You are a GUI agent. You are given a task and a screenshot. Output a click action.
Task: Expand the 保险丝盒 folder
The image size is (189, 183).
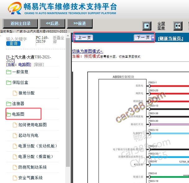point(20,82)
